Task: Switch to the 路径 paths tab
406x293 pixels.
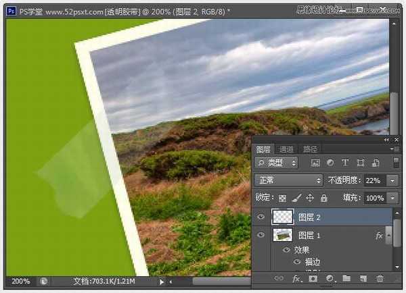Action: [310, 149]
